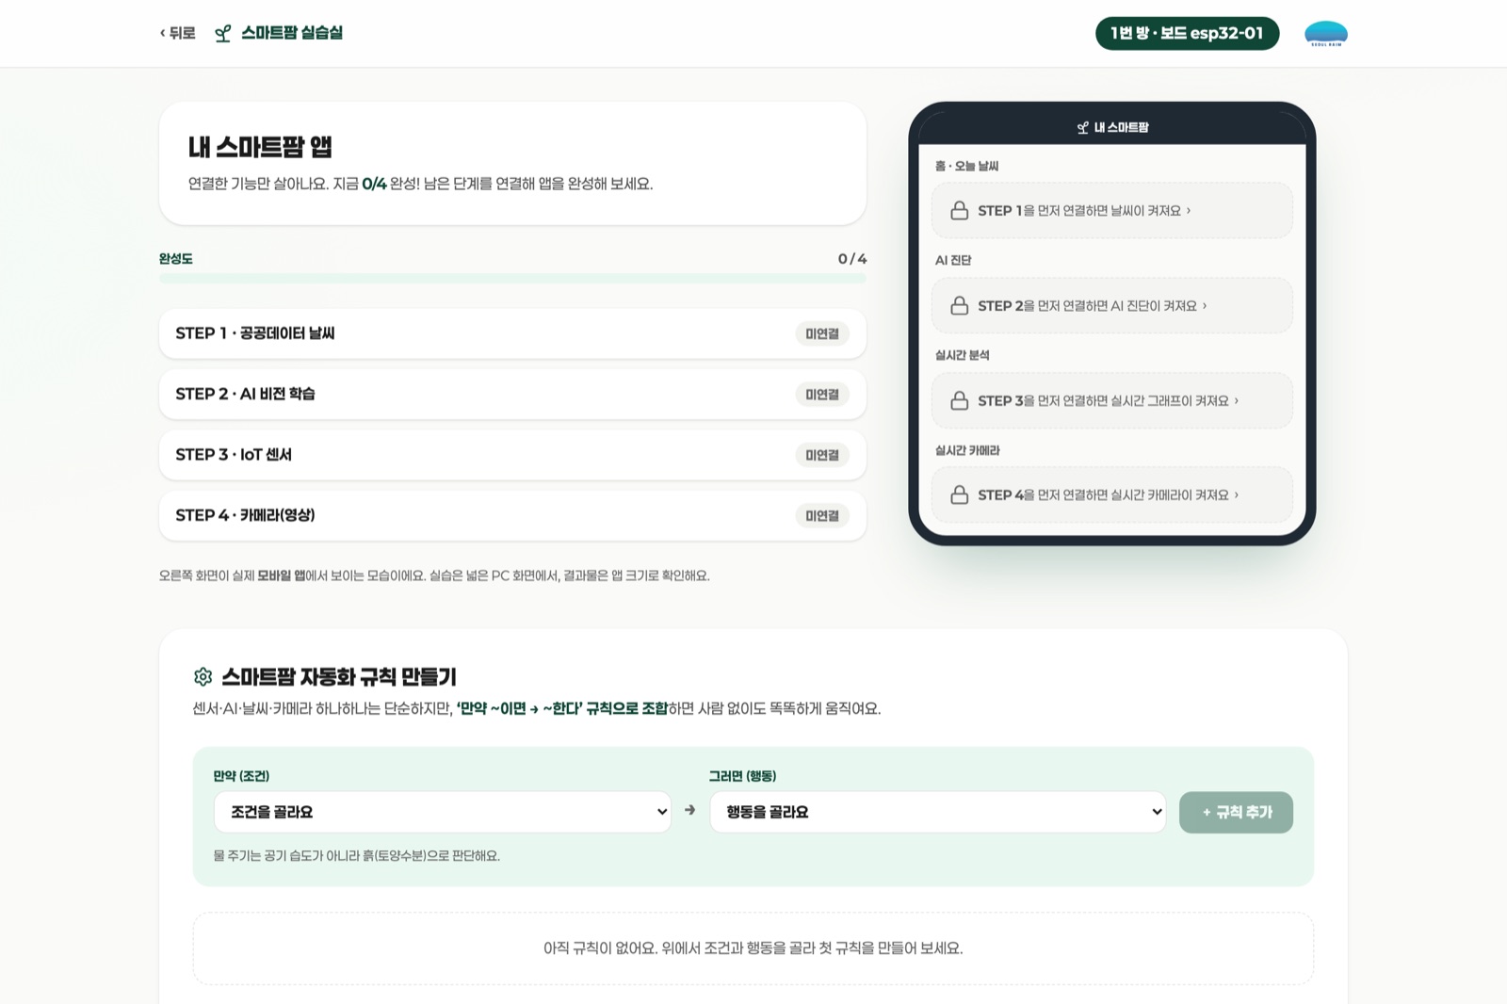1507x1004 pixels.
Task: Open the 스마트팜 실습실 title
Action: tap(292, 33)
